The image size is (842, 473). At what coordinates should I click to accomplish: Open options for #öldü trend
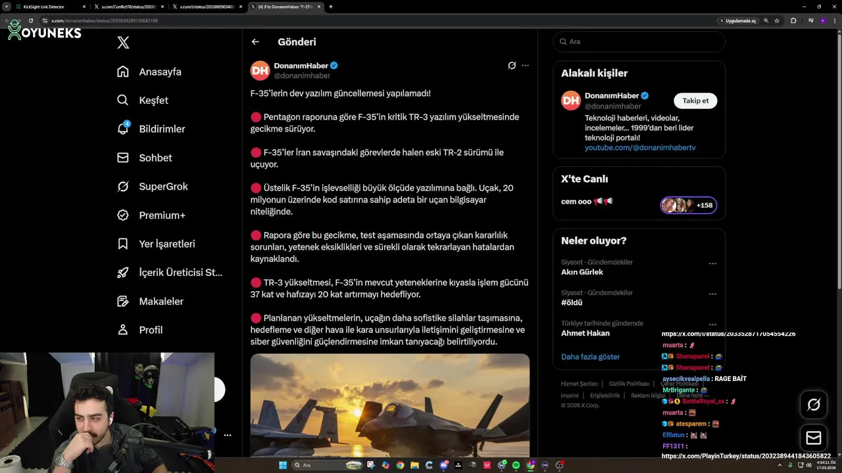[x=712, y=294]
